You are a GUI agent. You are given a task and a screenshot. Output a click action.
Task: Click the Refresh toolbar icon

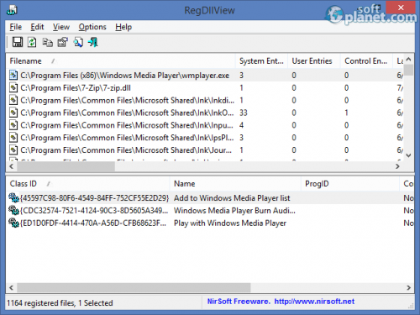tap(32, 42)
